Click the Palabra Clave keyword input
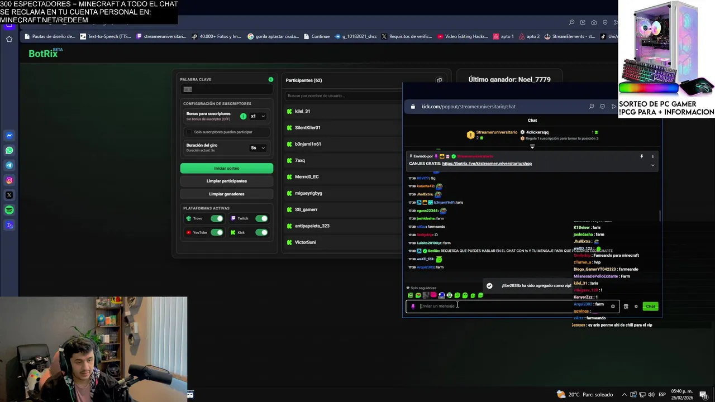 pyautogui.click(x=227, y=89)
